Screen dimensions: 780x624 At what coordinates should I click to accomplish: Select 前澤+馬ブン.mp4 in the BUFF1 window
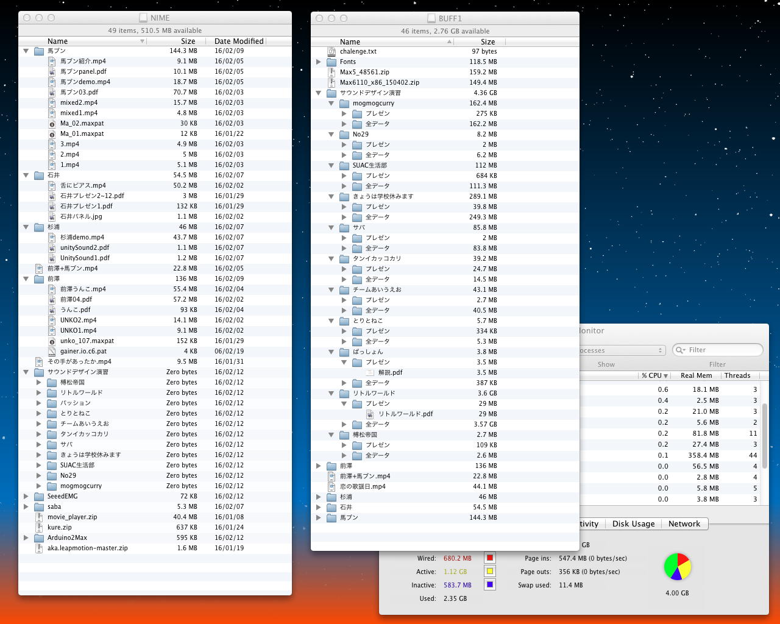pyautogui.click(x=445, y=476)
